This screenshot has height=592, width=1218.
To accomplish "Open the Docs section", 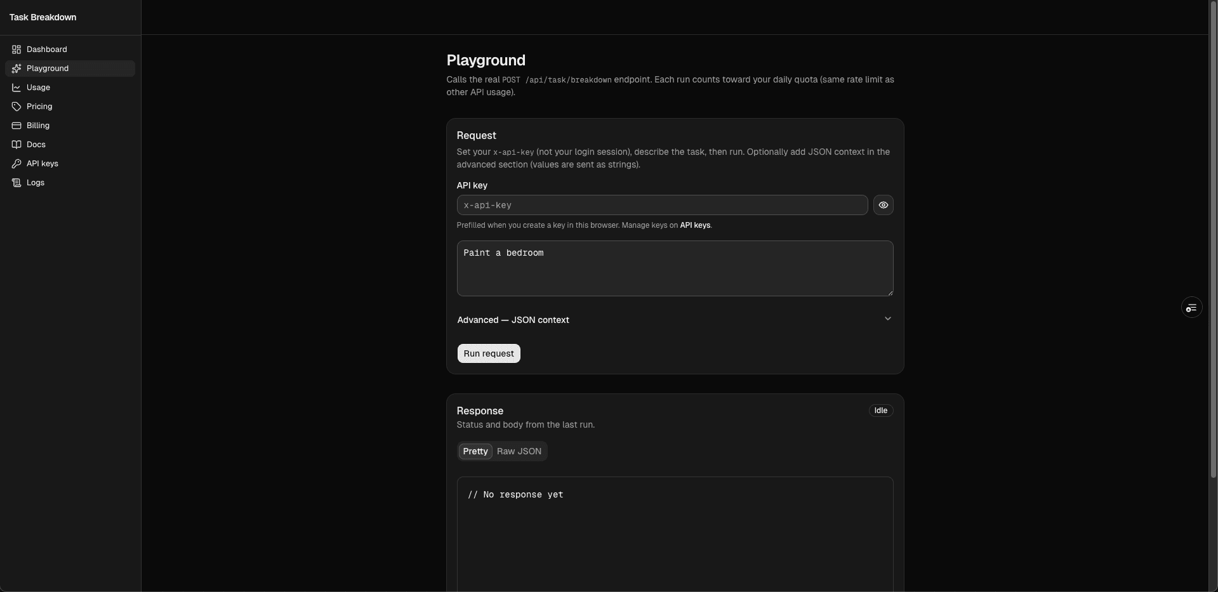I will point(37,145).
